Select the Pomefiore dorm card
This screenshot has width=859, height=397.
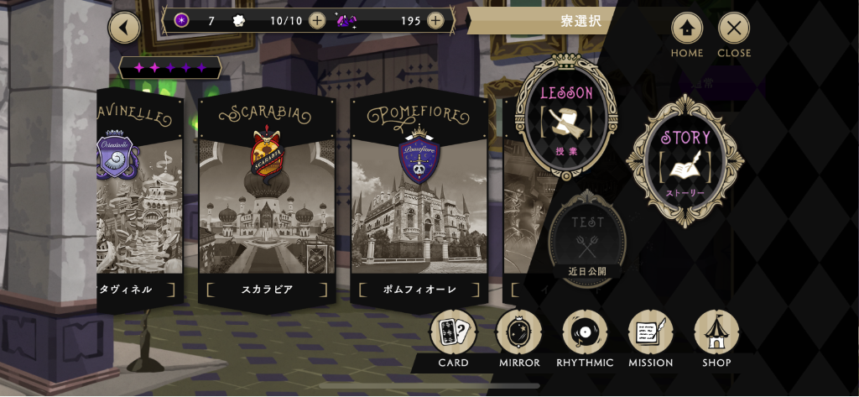click(x=419, y=200)
